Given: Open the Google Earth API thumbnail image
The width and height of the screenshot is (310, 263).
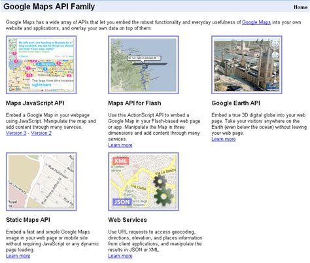Looking at the screenshot, I should point(247,65).
